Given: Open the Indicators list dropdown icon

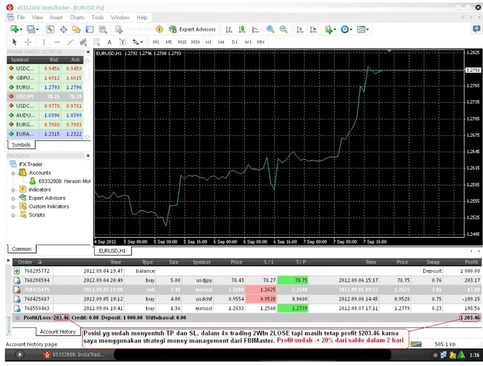Looking at the screenshot, I should point(330,29).
